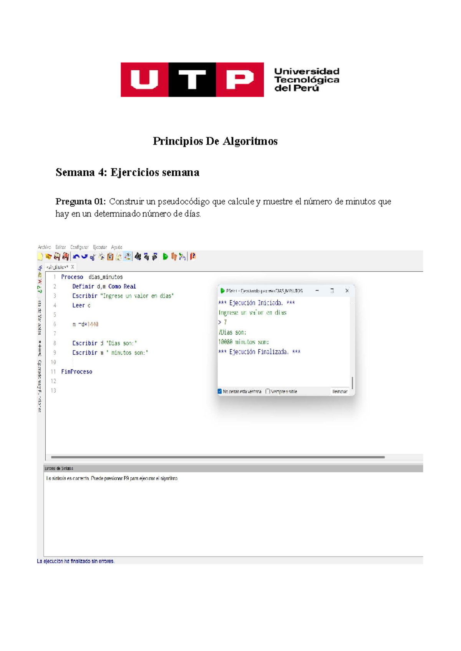Click the 'Proceso dias_minutos' code line
Viewport: 461px width, 651px height.
tap(92, 277)
